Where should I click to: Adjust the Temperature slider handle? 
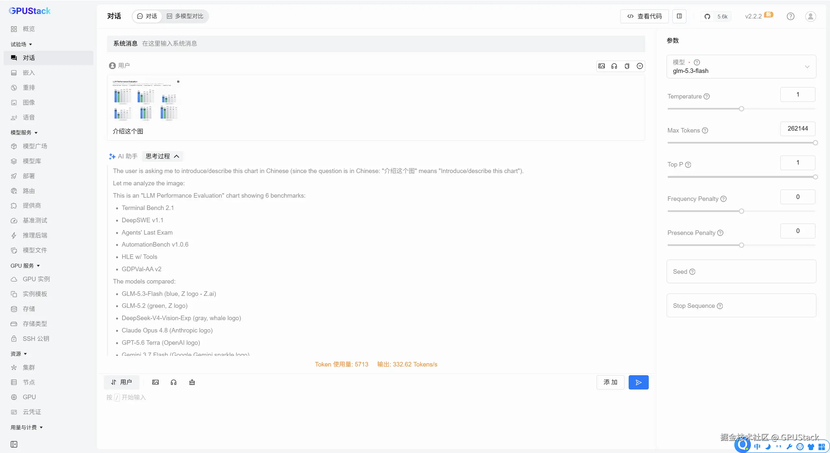tap(741, 109)
